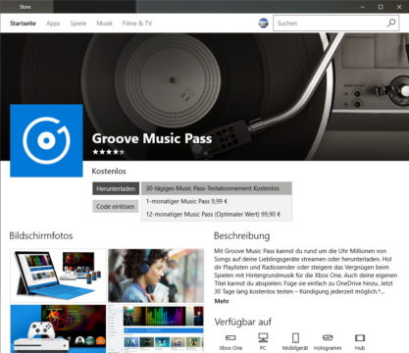Click the Kostenlos price label

(x=109, y=171)
